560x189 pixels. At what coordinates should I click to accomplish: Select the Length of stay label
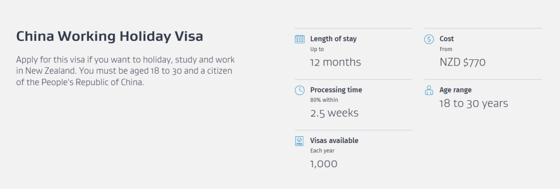click(x=333, y=39)
